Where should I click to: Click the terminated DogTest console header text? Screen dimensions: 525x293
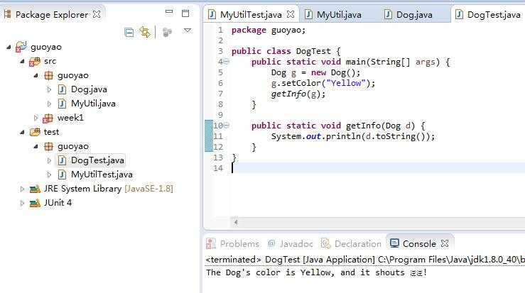pos(365,260)
